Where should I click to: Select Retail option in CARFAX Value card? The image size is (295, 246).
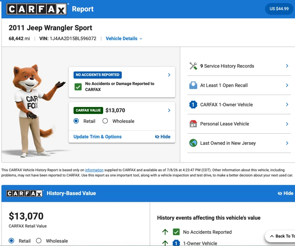point(76,121)
